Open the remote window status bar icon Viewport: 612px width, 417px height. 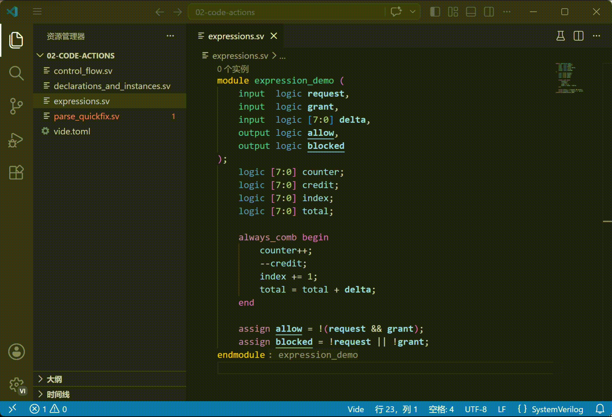tap(12, 409)
